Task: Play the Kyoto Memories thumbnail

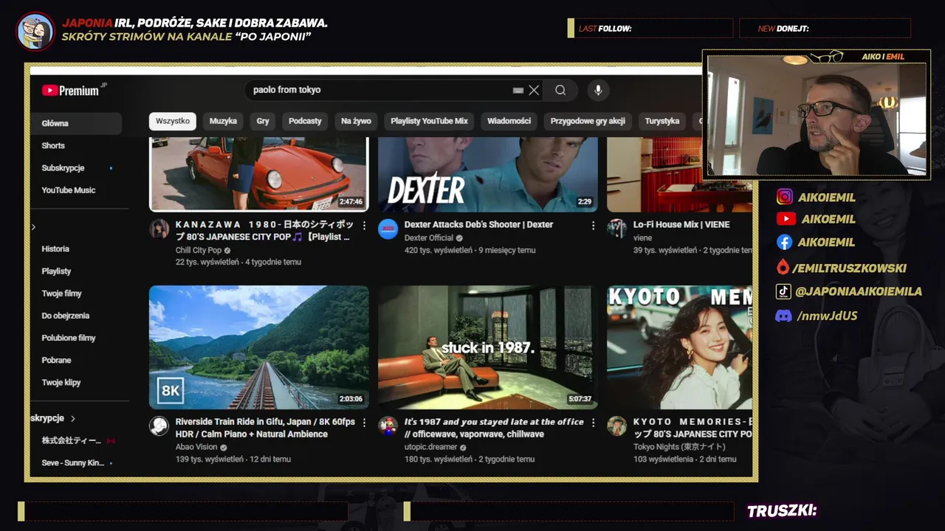Action: 679,347
